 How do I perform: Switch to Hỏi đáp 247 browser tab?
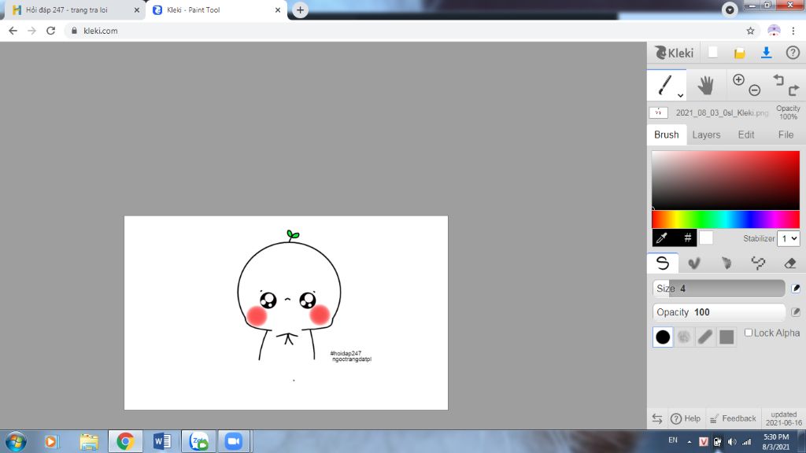(76, 9)
